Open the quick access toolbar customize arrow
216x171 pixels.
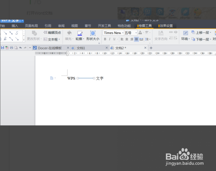(30, 48)
